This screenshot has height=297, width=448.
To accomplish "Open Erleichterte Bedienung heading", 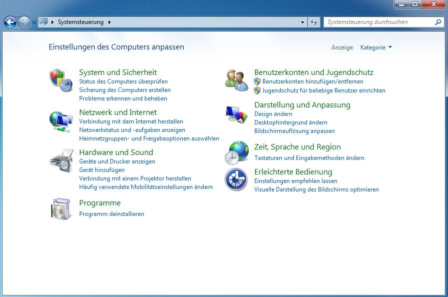I will tap(293, 172).
